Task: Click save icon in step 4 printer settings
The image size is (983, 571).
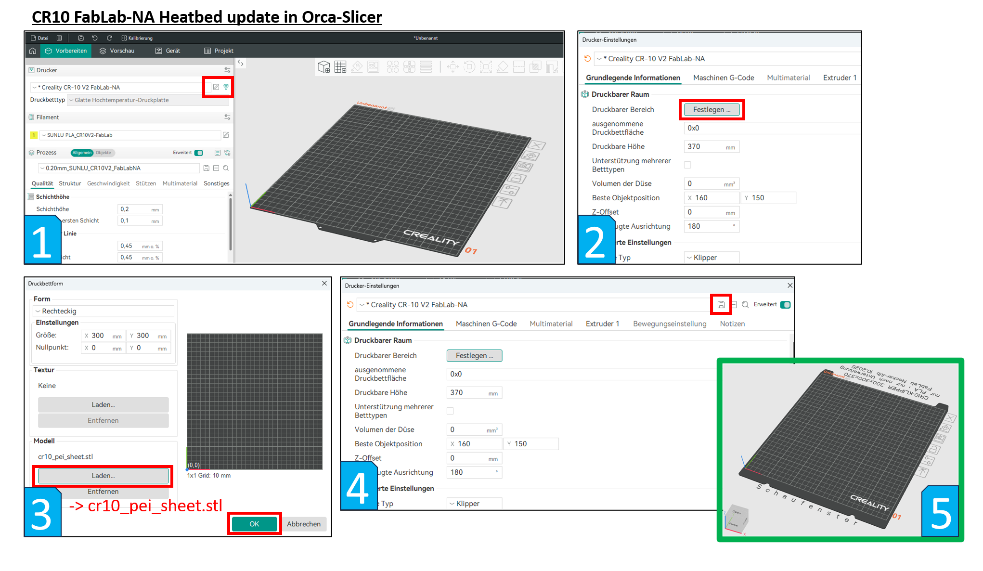Action: (721, 304)
